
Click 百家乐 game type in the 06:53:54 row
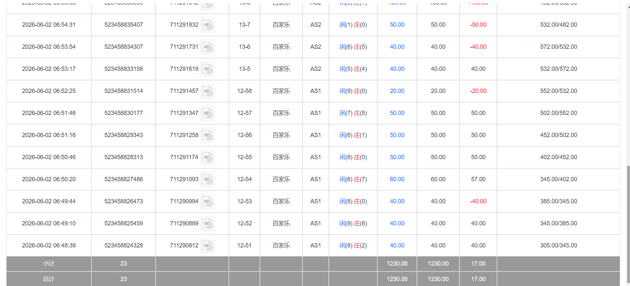tap(281, 47)
